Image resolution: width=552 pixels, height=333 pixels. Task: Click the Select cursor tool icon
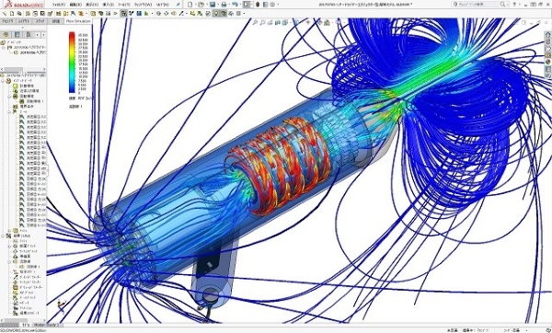[x=246, y=5]
